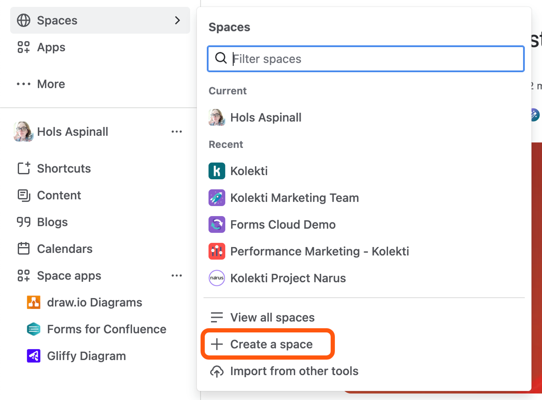Click the list icon beside View all spaces
Viewport: 542px width, 400px height.
(x=217, y=318)
